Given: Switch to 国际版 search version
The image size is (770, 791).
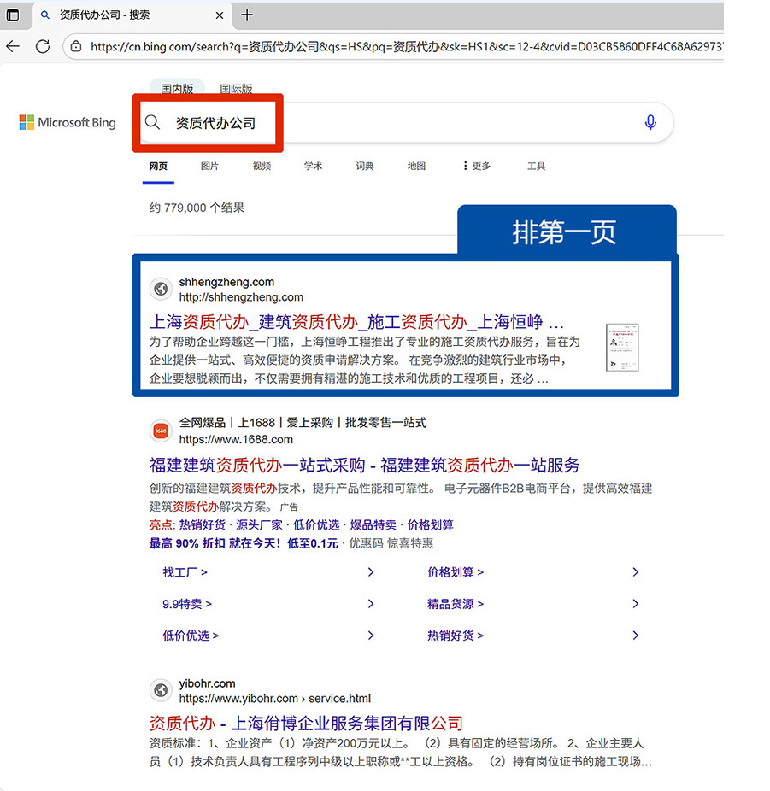Looking at the screenshot, I should 236,89.
